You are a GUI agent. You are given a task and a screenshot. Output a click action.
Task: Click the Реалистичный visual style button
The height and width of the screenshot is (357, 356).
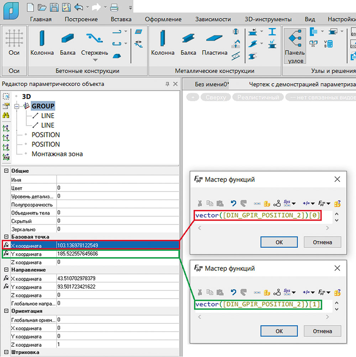tap(258, 97)
